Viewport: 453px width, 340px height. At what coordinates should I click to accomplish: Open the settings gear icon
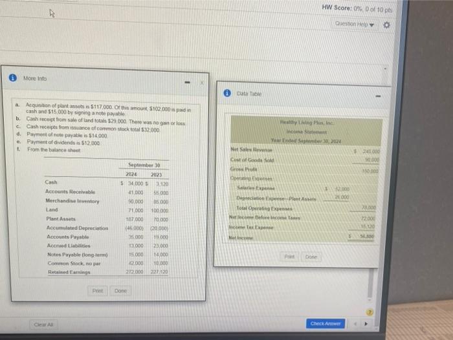tap(386, 25)
